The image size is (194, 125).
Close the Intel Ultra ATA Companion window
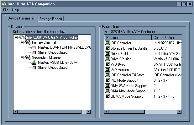[190, 4]
